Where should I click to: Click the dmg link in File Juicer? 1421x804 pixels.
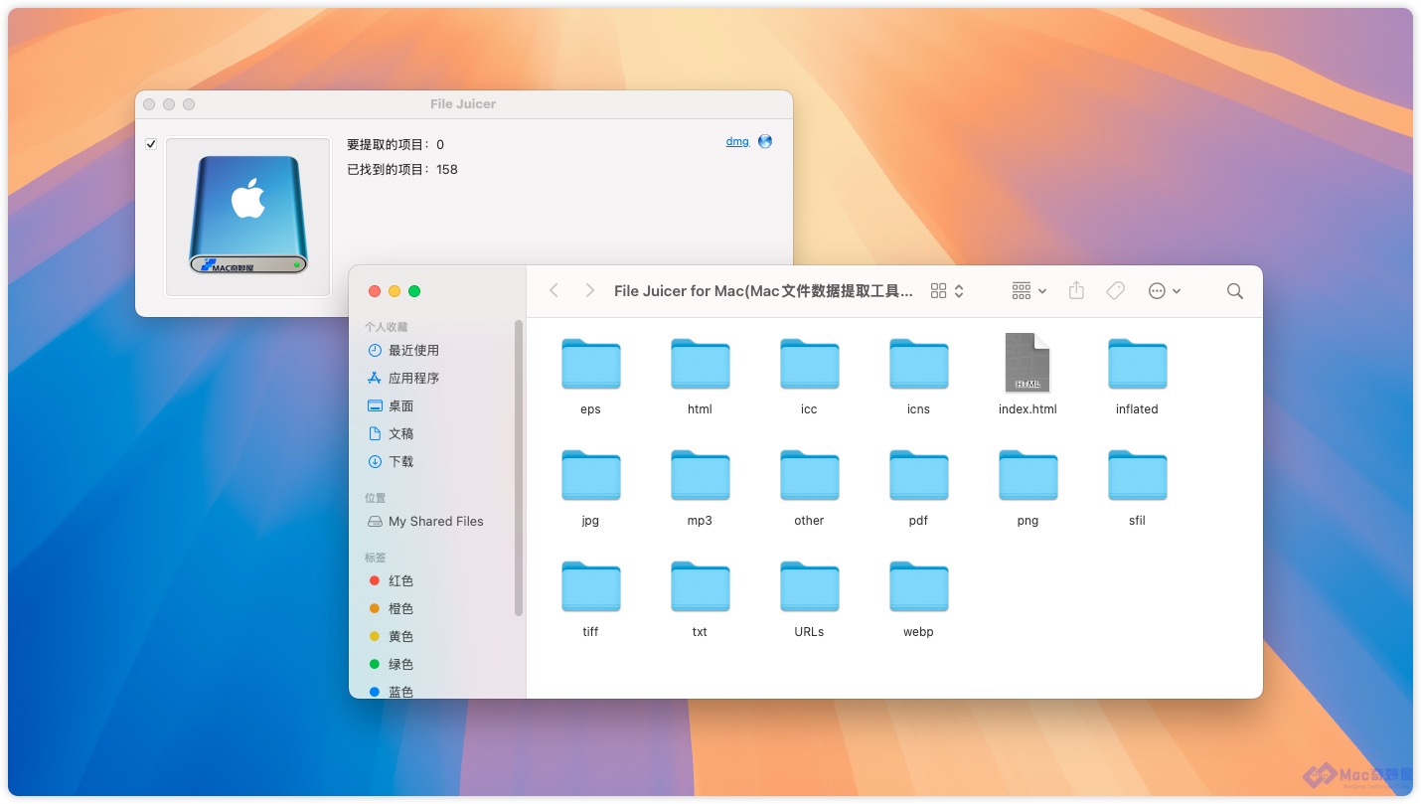pos(737,141)
